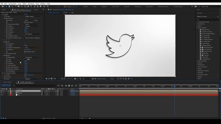Select the Default workspace
The width and height of the screenshot is (221, 124).
(86, 7)
